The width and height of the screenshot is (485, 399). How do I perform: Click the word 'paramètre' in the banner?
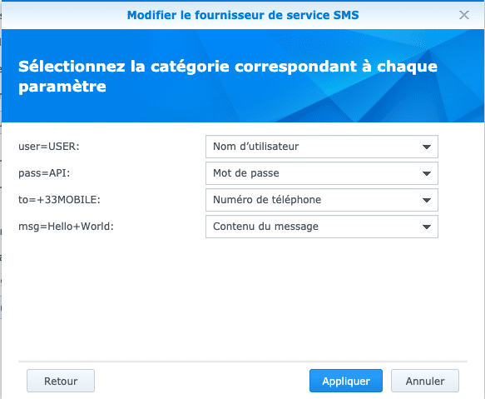[x=62, y=87]
